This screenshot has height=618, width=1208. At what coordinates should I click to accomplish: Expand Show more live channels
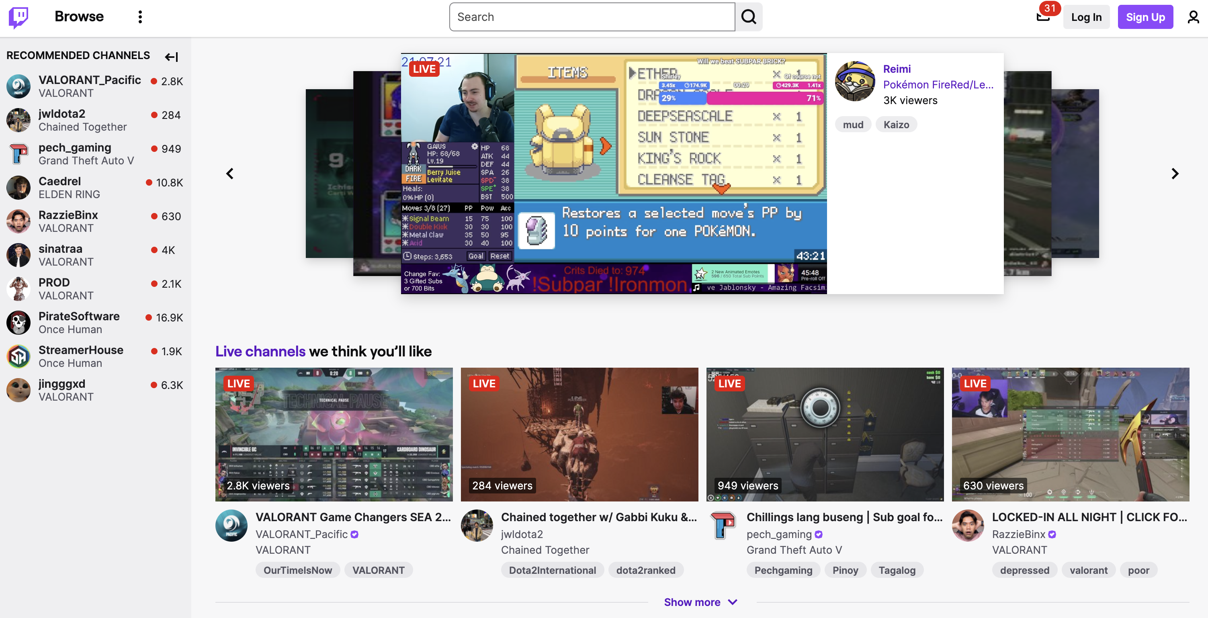700,602
